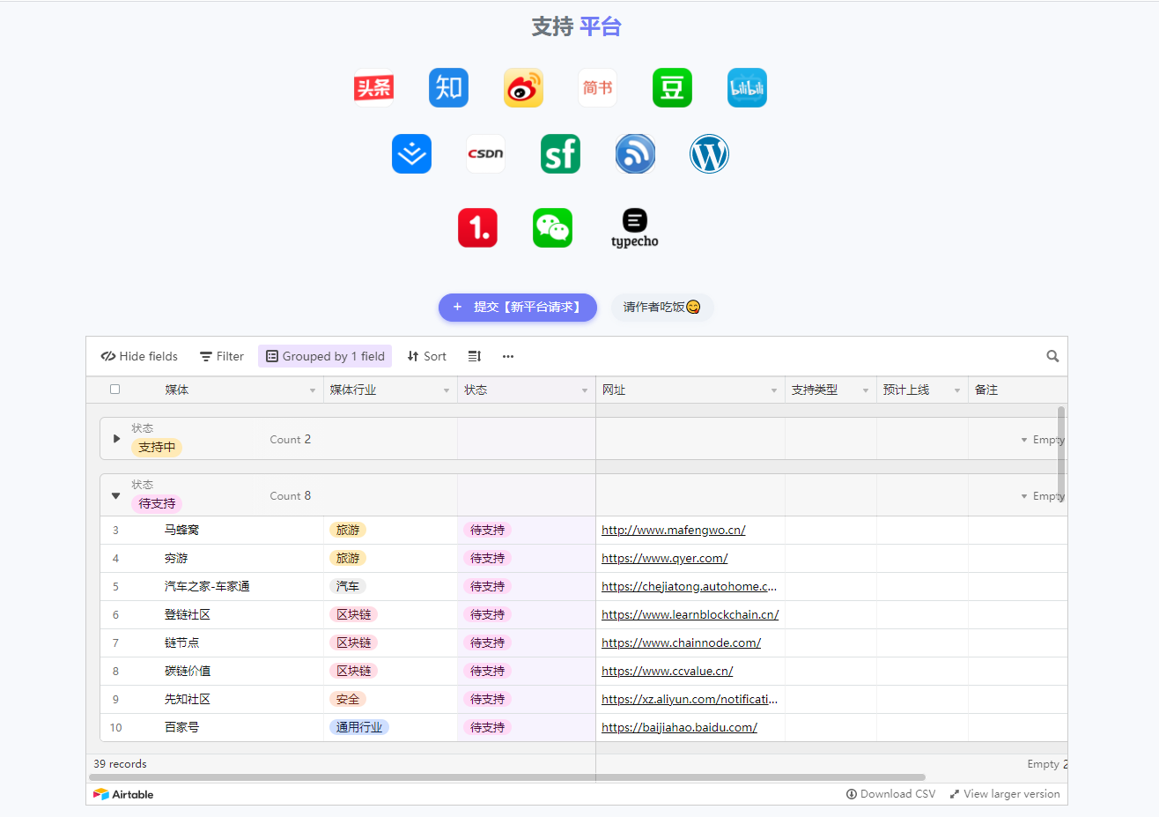Click the Bilibili platform icon
1159x817 pixels.
tap(747, 88)
